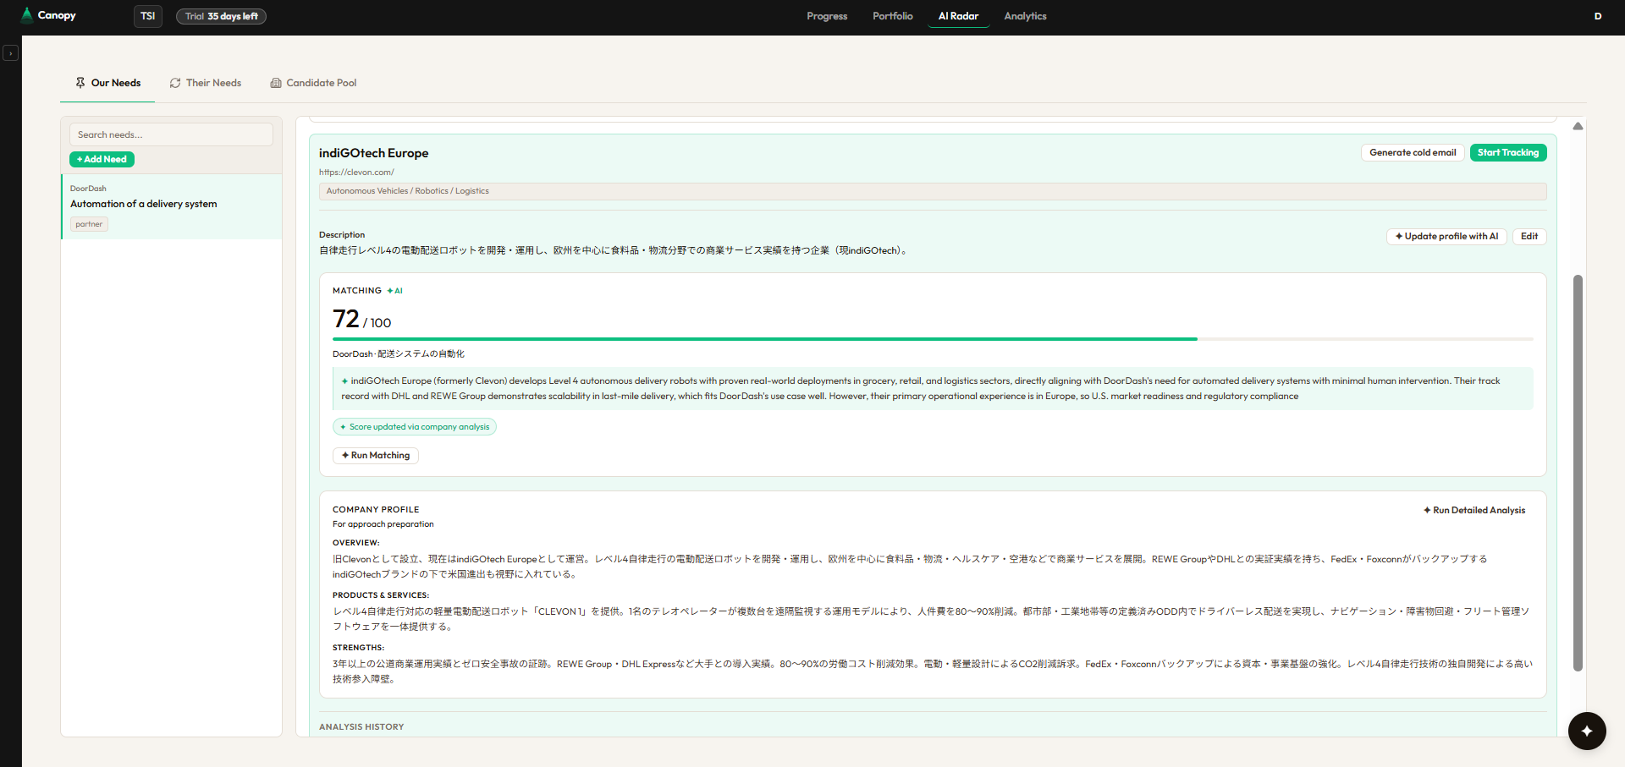The width and height of the screenshot is (1625, 767).
Task: Switch to the Their Needs tab
Action: [x=206, y=83]
